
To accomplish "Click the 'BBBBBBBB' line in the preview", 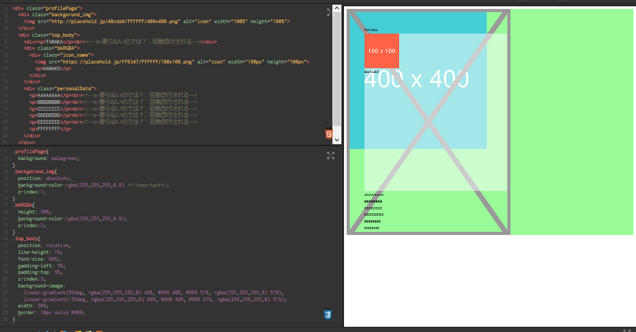I will click(373, 201).
